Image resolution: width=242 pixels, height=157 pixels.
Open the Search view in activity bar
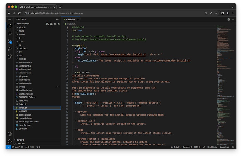9,34
